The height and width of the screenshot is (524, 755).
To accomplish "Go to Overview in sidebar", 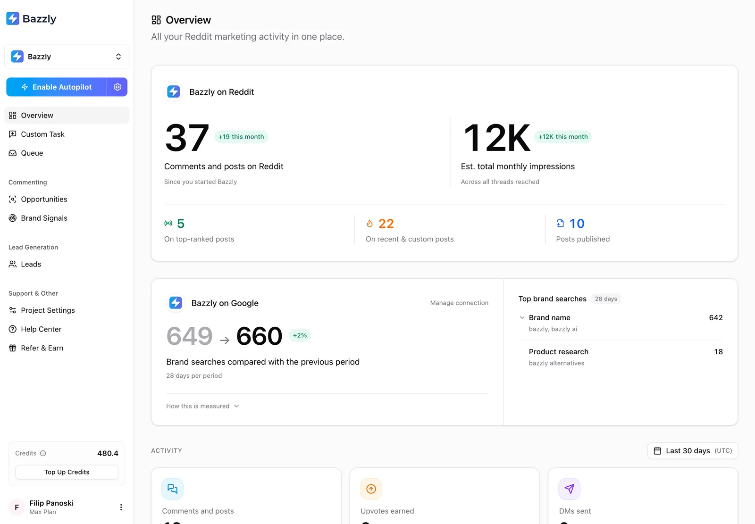I will point(67,116).
